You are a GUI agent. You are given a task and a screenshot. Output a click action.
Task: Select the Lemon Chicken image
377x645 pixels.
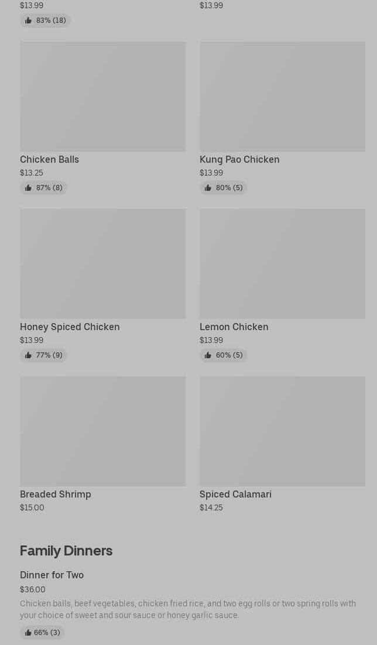click(x=282, y=264)
